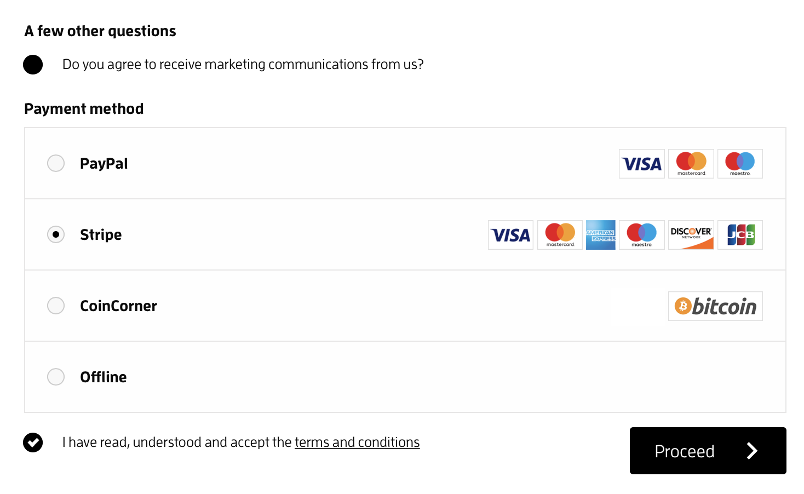The image size is (804, 494).
Task: Click the Discover Network icon
Action: [x=691, y=234]
